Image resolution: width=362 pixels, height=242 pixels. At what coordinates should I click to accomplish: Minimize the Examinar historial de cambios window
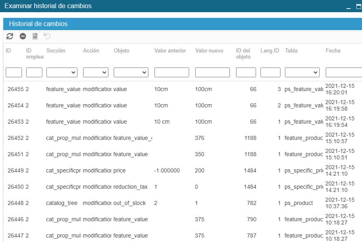pyautogui.click(x=348, y=7)
